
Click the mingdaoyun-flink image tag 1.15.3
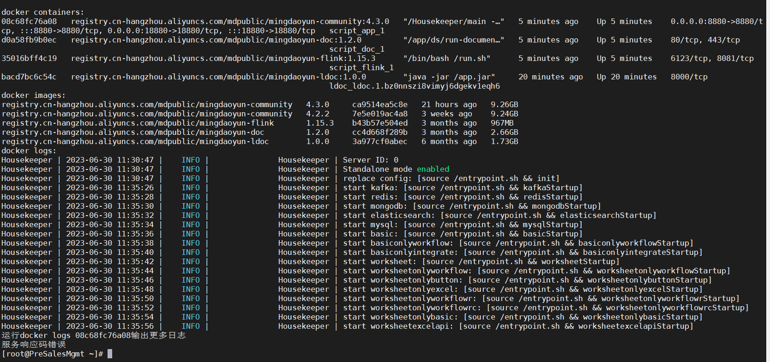pyautogui.click(x=320, y=123)
